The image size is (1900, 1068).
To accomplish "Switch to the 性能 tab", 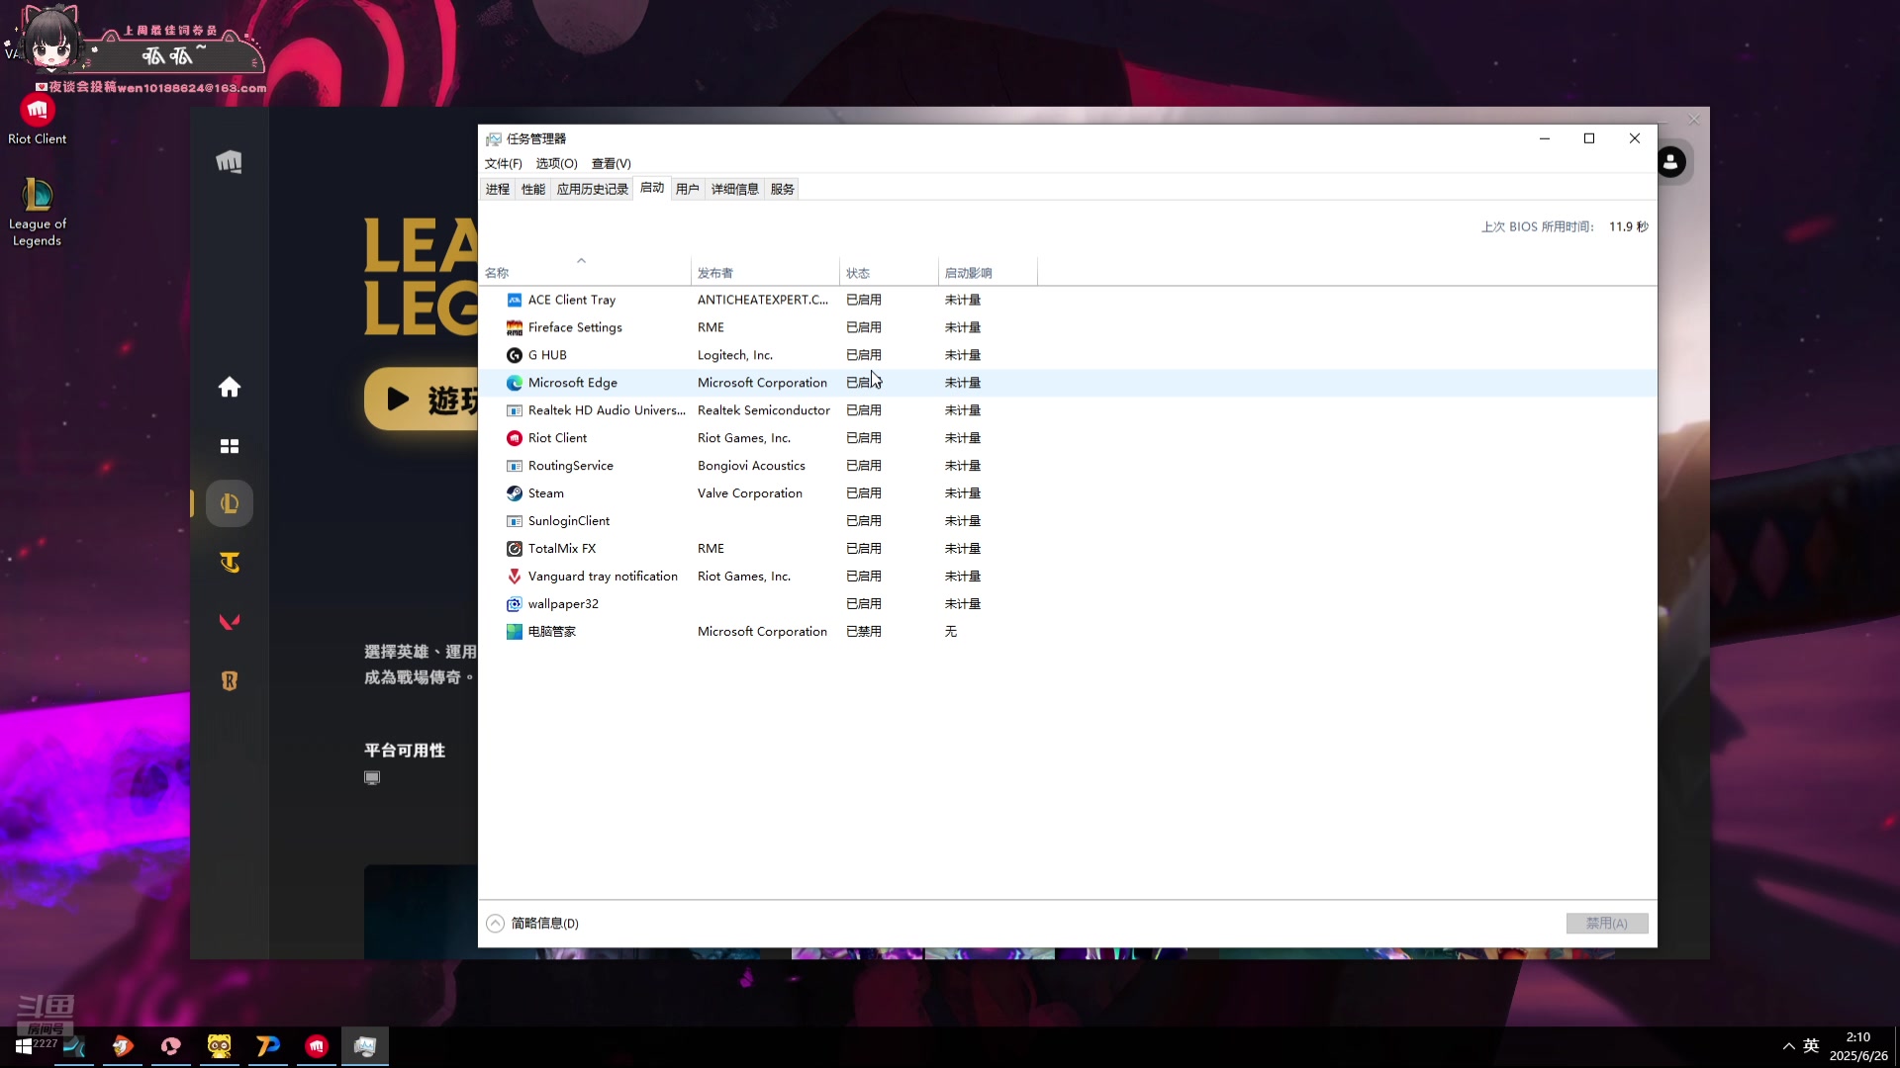I will pos(533,189).
